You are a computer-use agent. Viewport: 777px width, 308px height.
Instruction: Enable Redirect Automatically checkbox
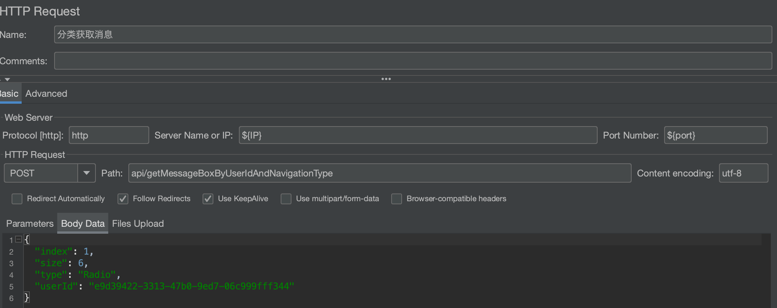tap(17, 199)
